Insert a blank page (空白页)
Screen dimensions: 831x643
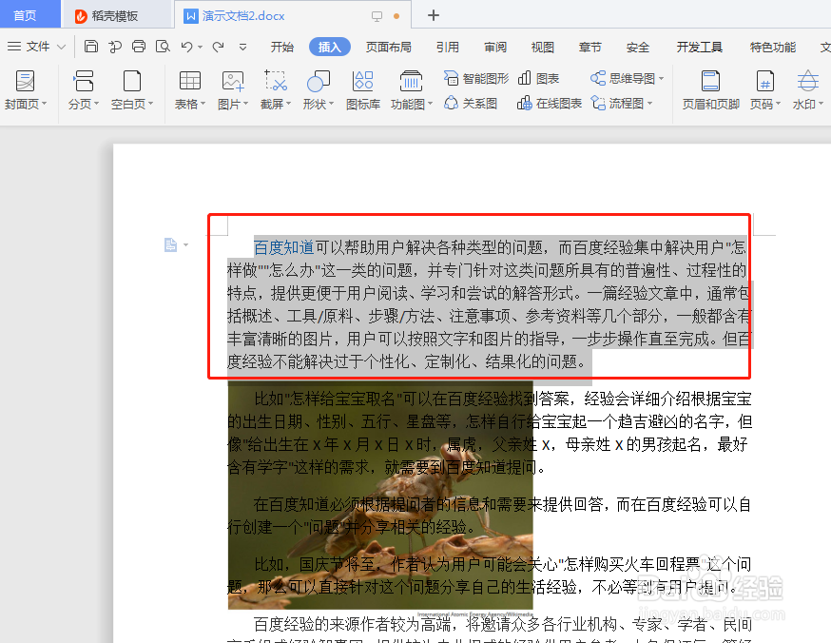[132, 90]
